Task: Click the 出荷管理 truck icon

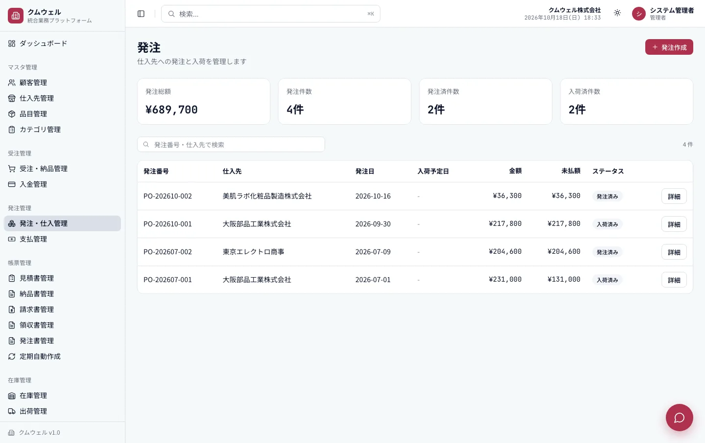Action: click(x=12, y=411)
